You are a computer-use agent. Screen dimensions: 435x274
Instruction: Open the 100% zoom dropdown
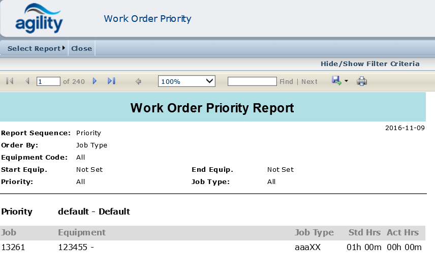point(187,81)
